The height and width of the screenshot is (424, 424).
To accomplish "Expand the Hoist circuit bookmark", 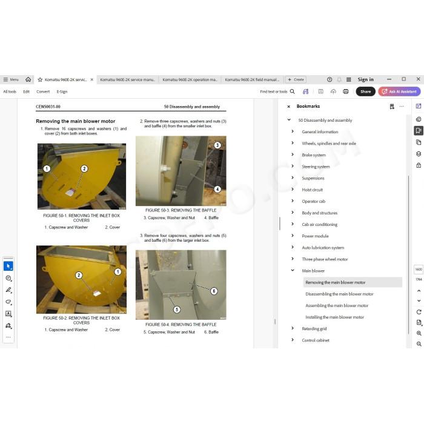I will point(293,190).
